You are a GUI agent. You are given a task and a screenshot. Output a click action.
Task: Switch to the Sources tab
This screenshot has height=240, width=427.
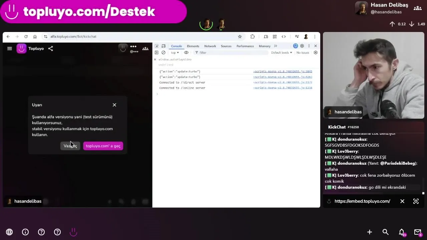(226, 46)
